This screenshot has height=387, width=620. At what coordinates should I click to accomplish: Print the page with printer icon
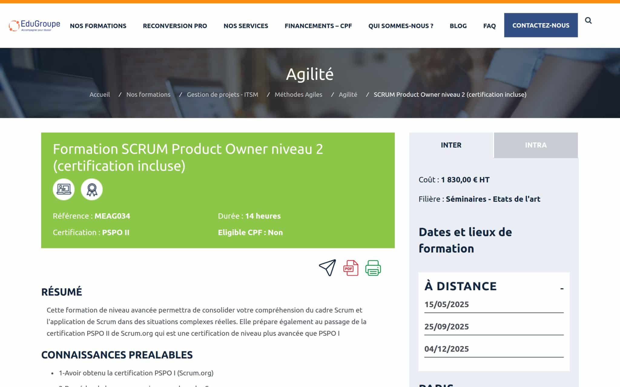pos(373,268)
